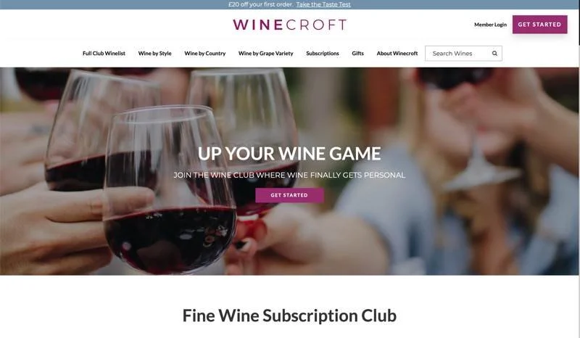Expand Wine by Grape Variety menu
This screenshot has width=580, height=338.
(x=265, y=53)
